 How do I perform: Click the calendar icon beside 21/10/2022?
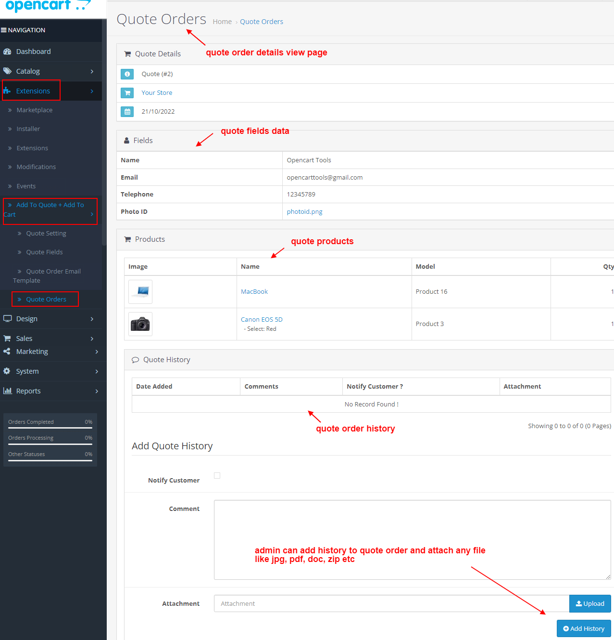[x=127, y=112]
